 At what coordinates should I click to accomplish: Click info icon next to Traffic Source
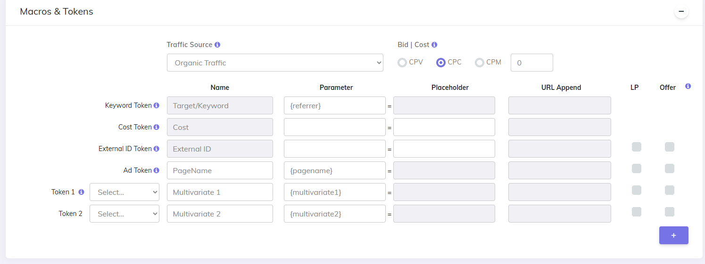click(x=217, y=45)
